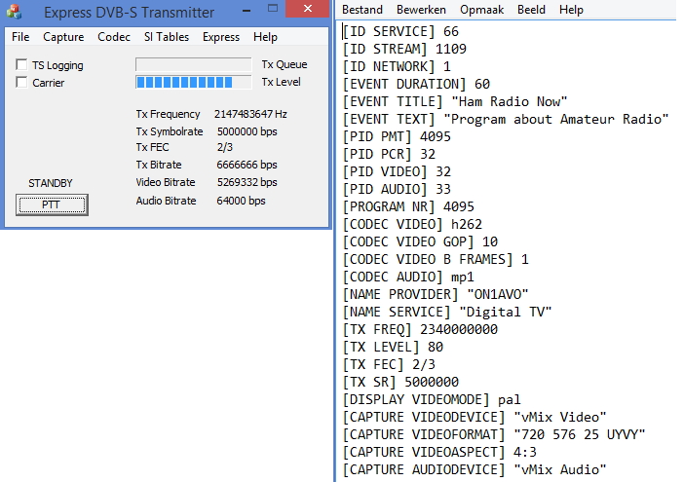683x482 pixels.
Task: Open Help menu in the transmitter window
Action: (x=265, y=37)
